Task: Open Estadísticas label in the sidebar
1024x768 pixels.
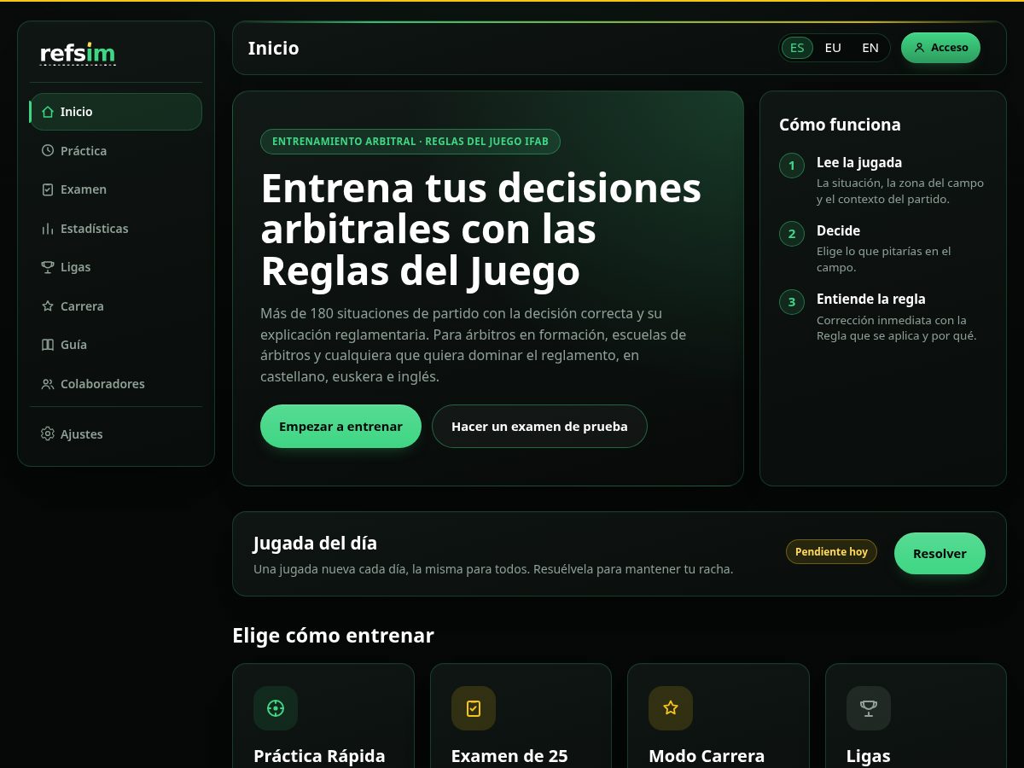Action: [x=95, y=229]
